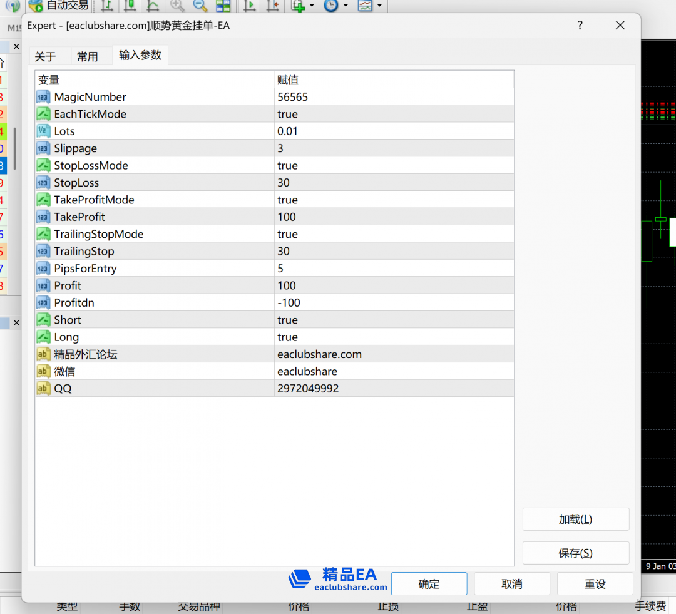Viewport: 676px width, 614px height.
Task: Open the periodicity clock dropdown arrow
Action: [346, 6]
